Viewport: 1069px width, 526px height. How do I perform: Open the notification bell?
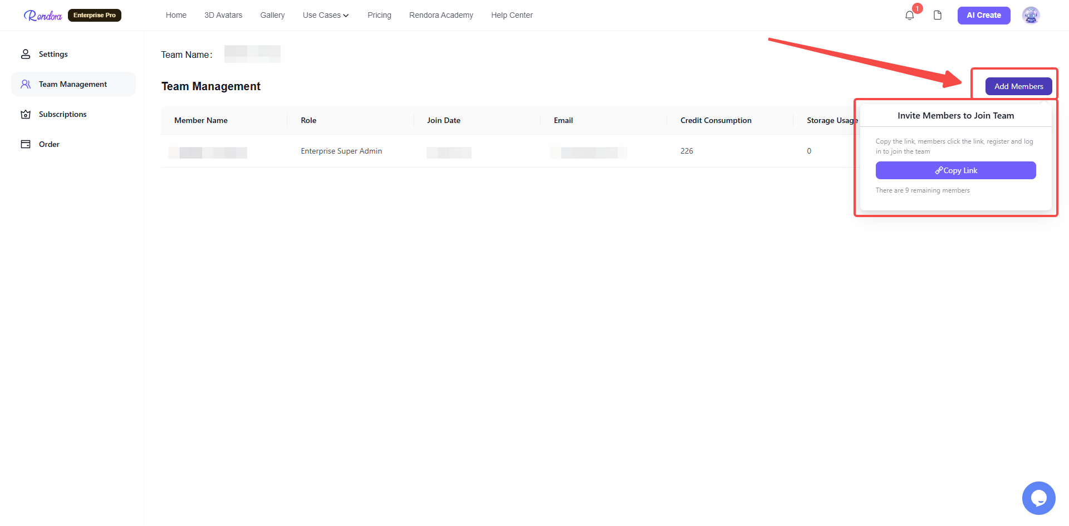pyautogui.click(x=910, y=16)
